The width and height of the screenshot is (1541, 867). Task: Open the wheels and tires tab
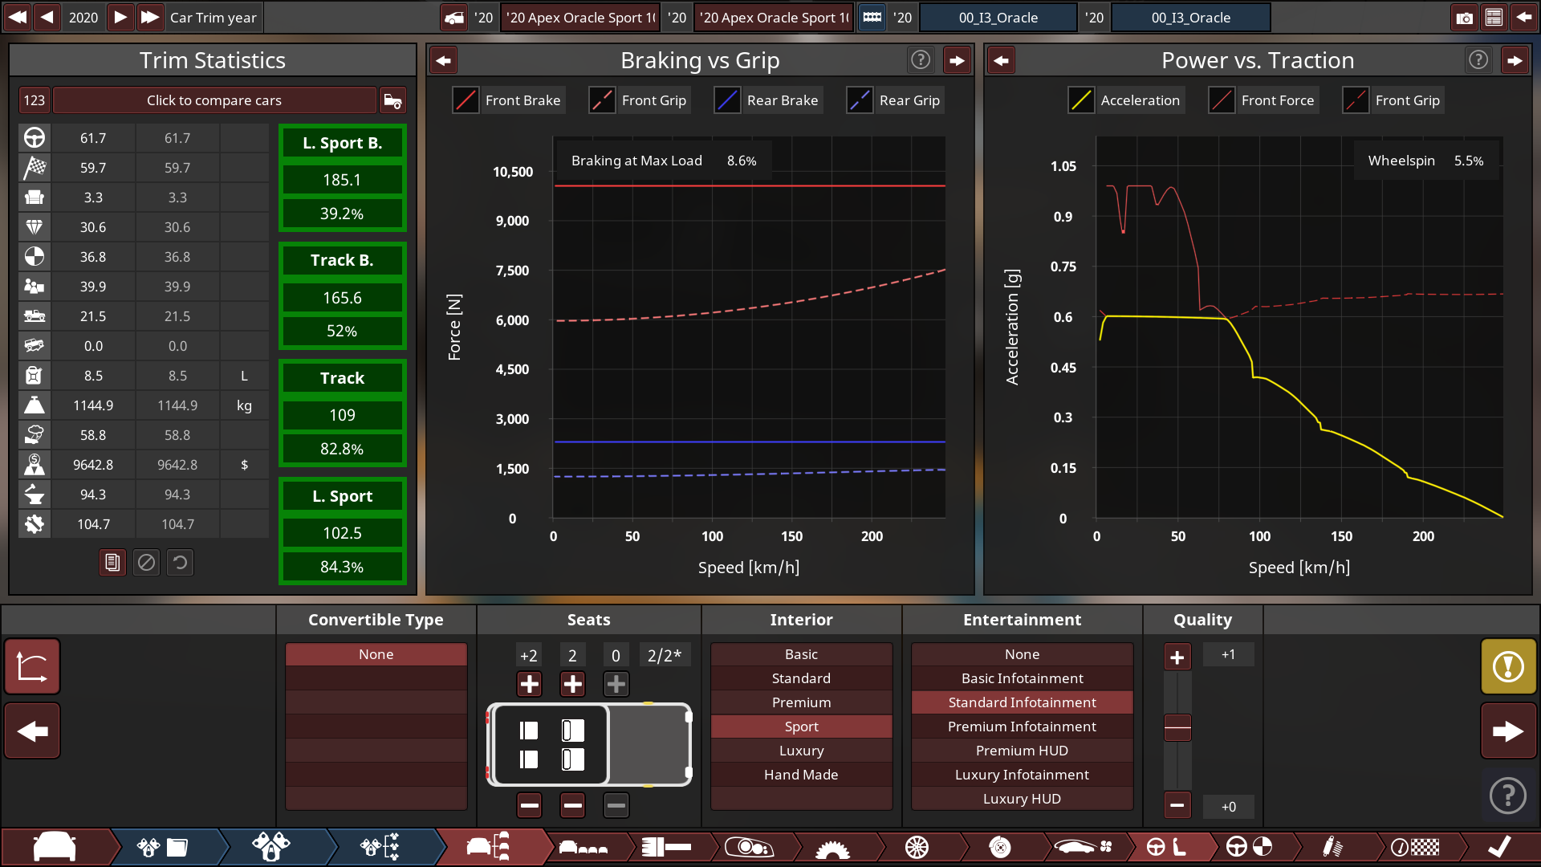[x=917, y=847]
